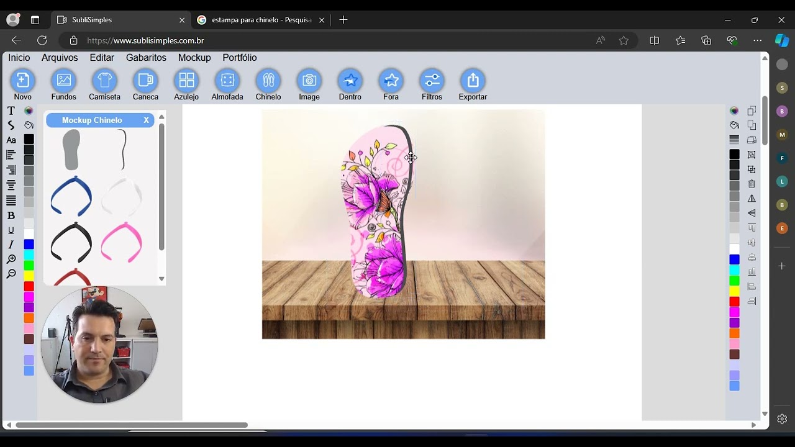Open a new browser tab
Screen dimensions: 795x447
(343, 20)
